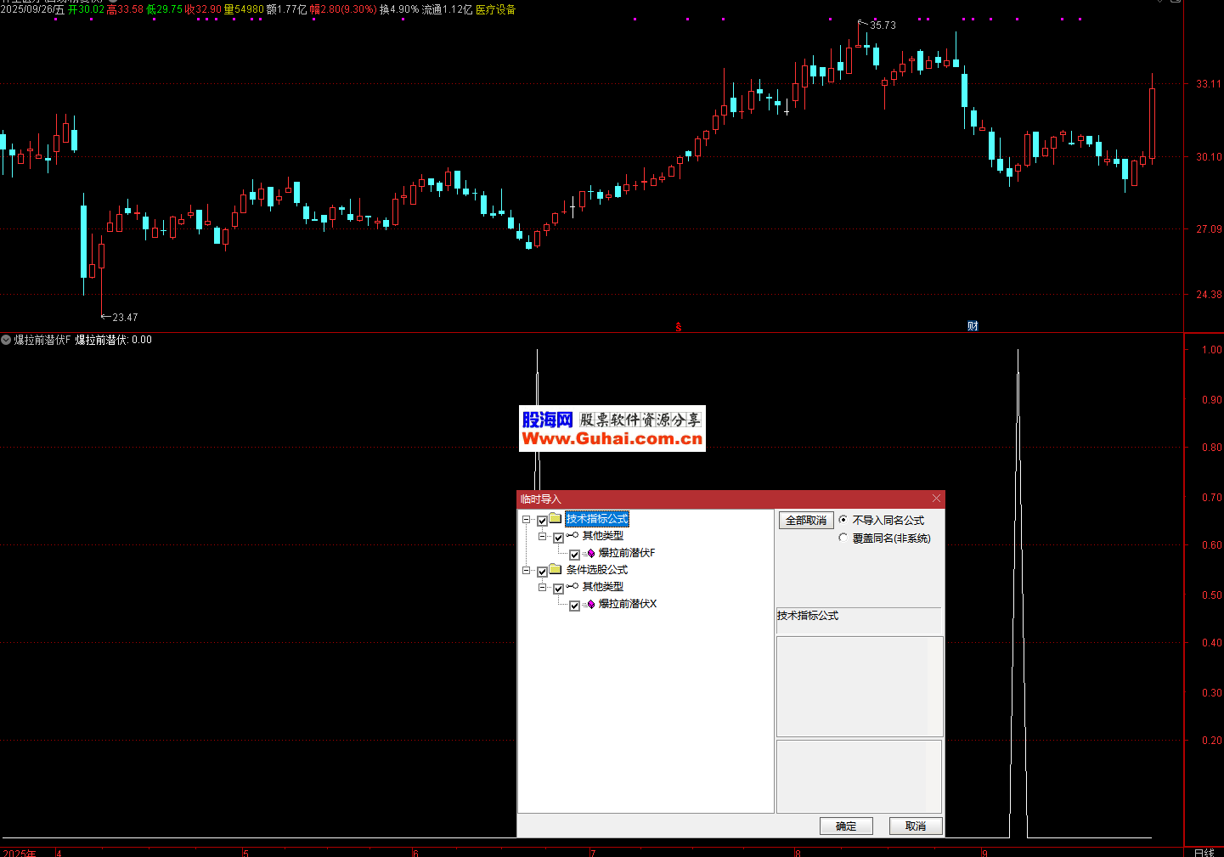Click the 技术指标公式 folder icon

coord(556,519)
